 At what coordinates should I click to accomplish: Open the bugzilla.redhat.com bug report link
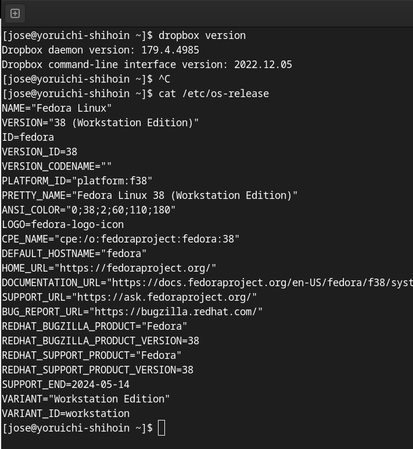179,312
